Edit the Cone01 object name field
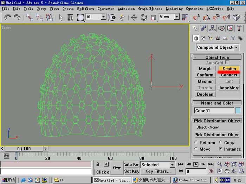The width and height of the screenshot is (246, 184). (214, 111)
